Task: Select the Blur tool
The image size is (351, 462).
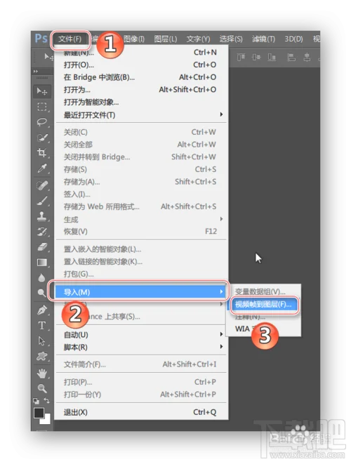Action: [42, 277]
